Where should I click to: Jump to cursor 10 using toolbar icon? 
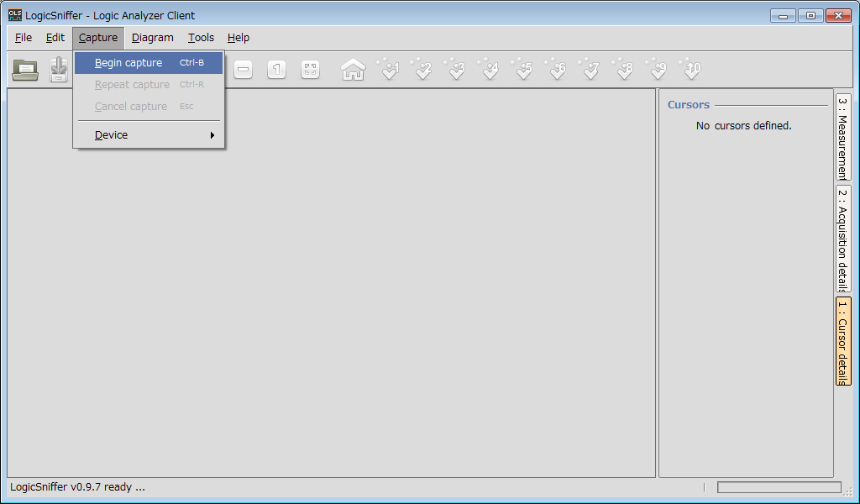pyautogui.click(x=691, y=69)
